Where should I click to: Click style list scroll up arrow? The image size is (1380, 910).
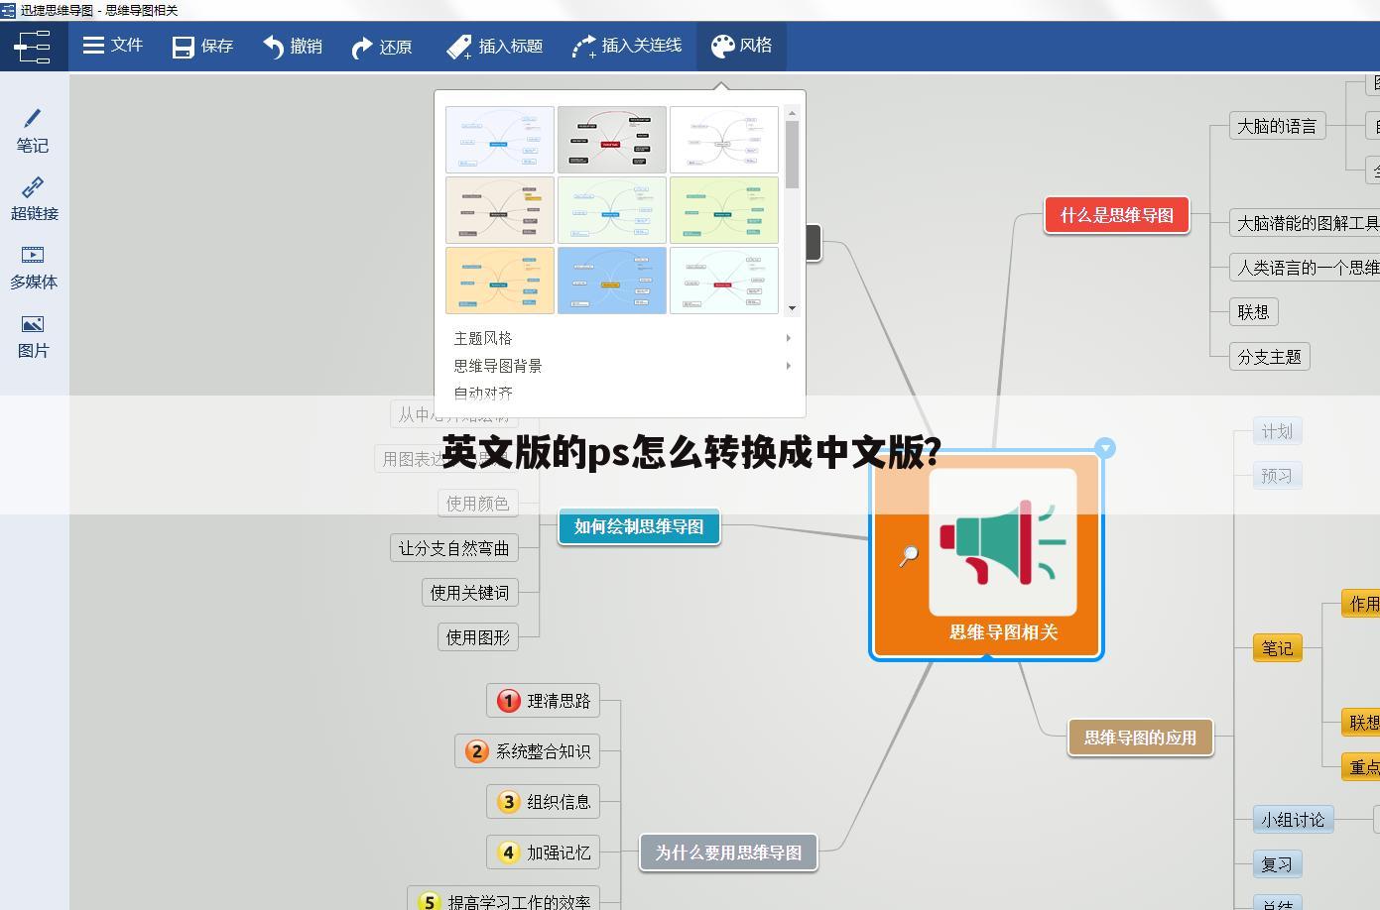(x=792, y=113)
